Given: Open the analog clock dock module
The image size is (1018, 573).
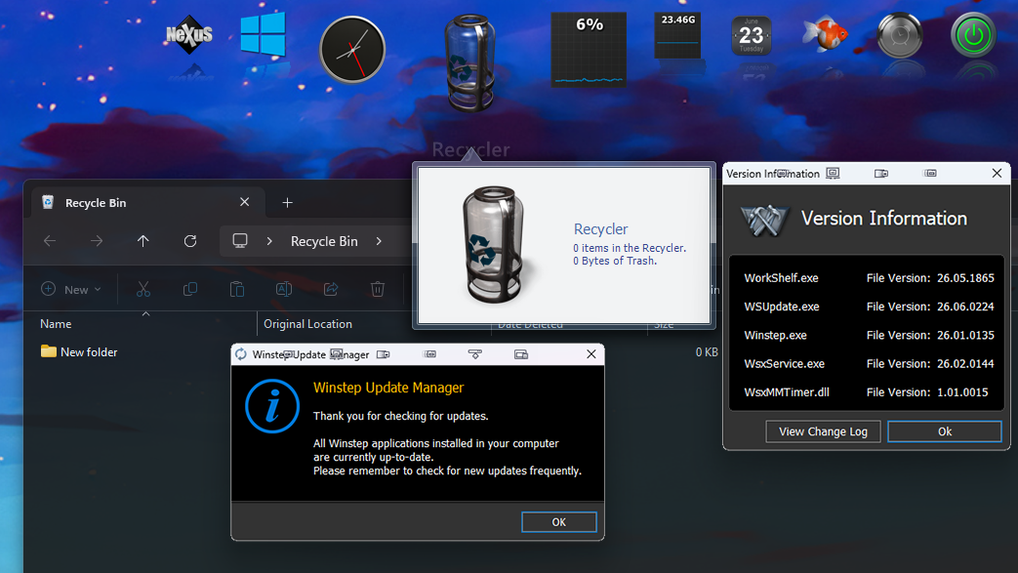Looking at the screenshot, I should [352, 50].
